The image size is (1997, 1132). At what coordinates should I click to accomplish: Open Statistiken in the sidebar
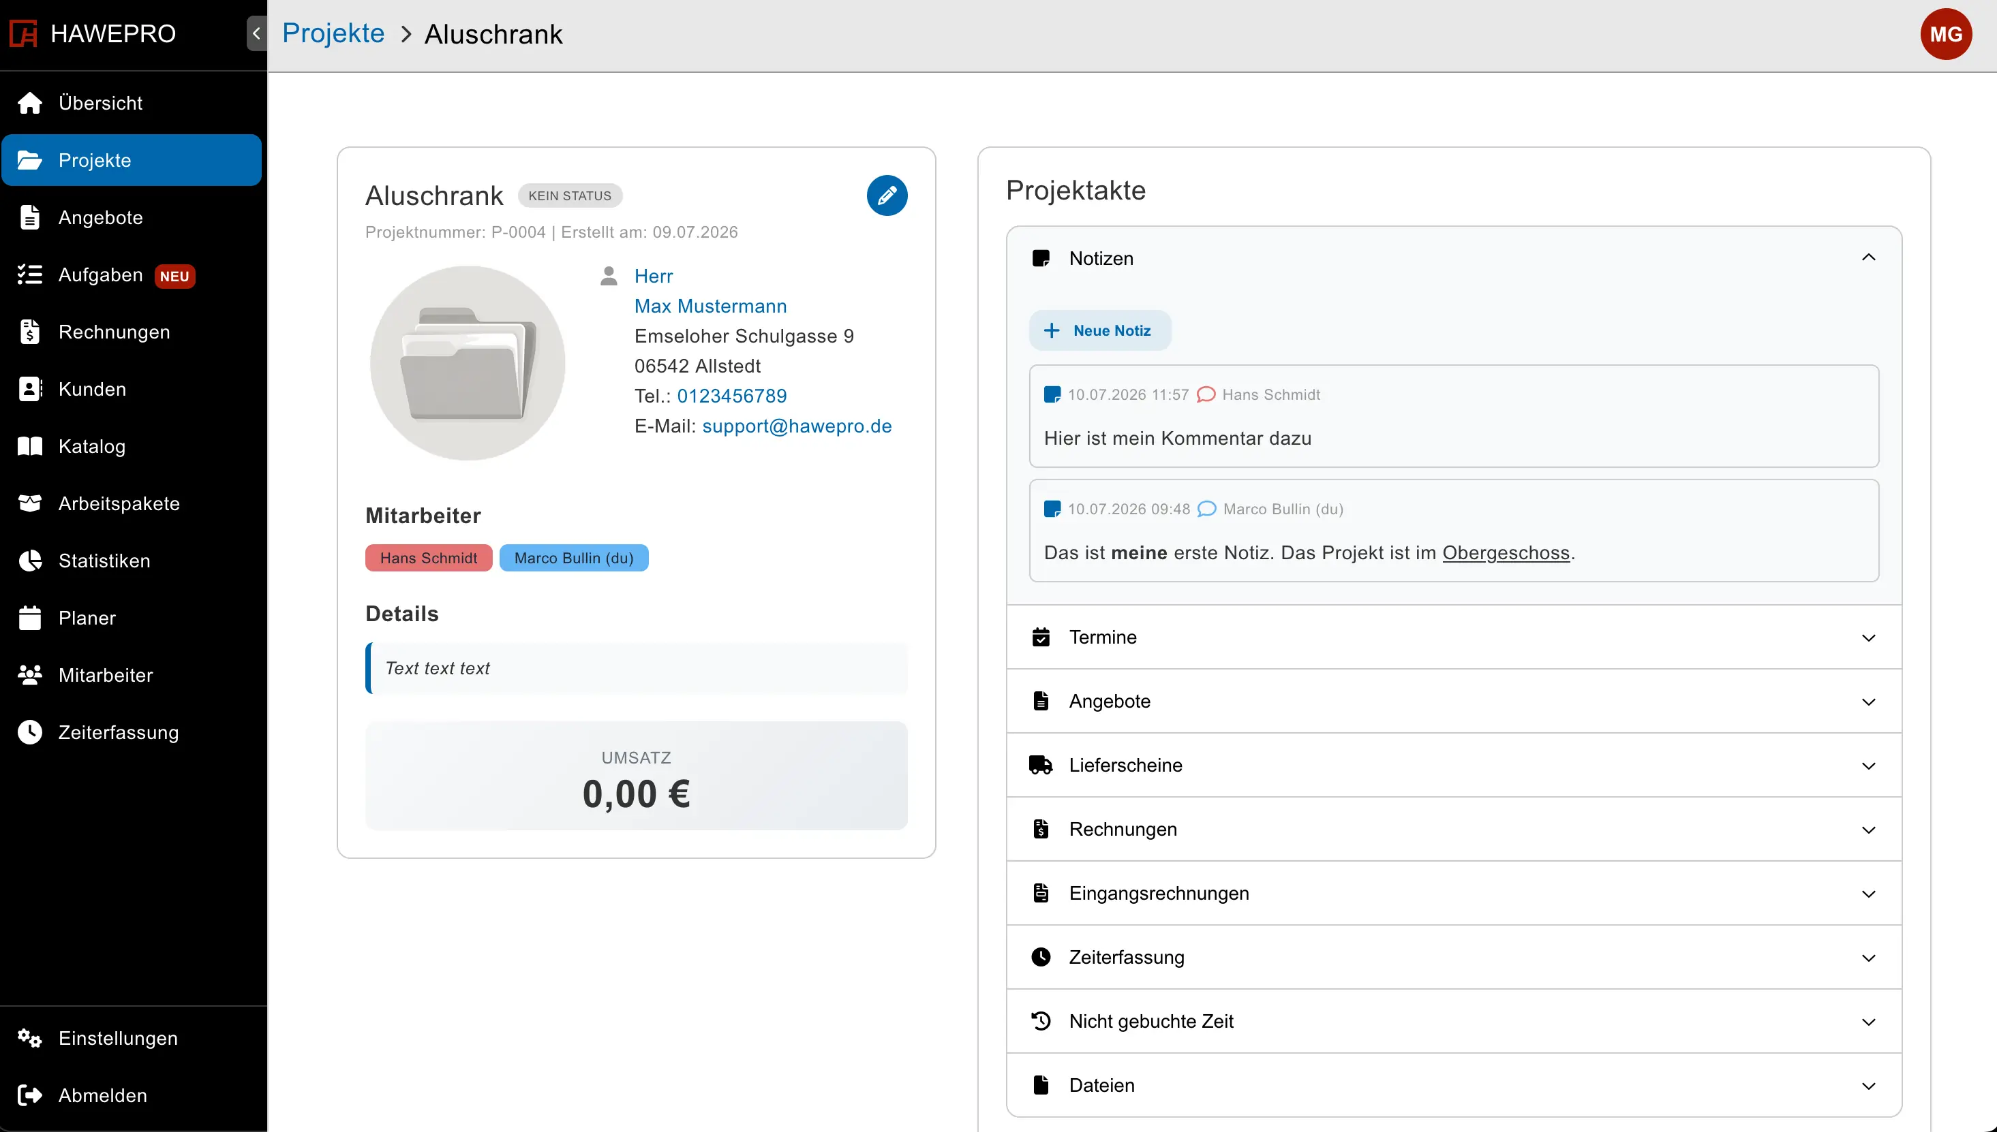click(x=132, y=561)
